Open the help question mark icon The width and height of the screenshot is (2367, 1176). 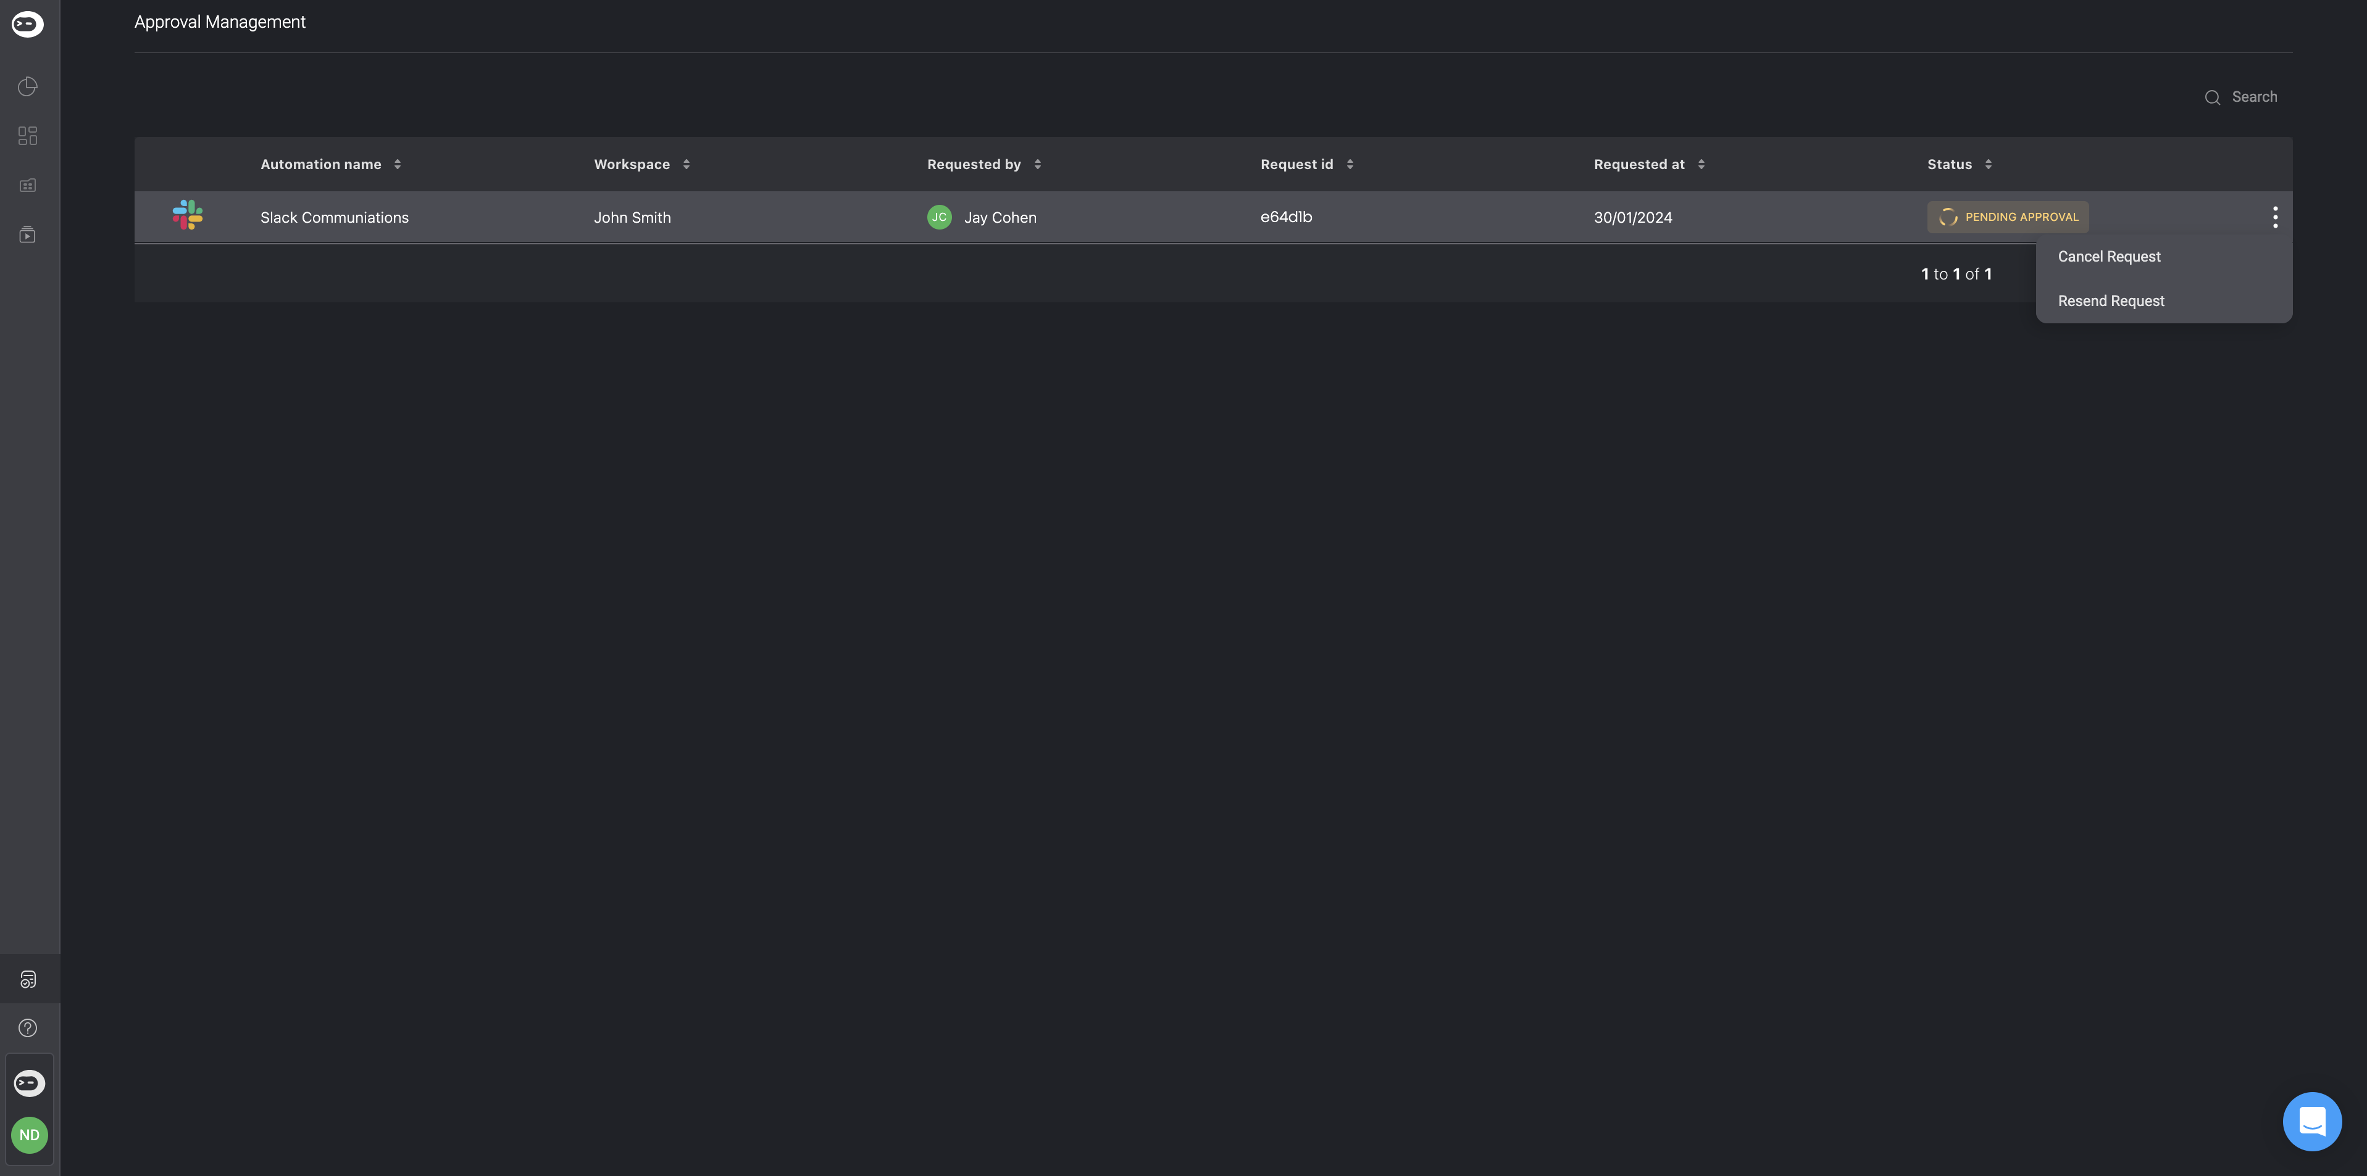(28, 1028)
